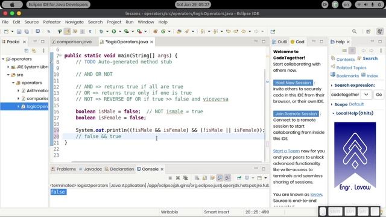Click the toolbar search magnifier icon
Viewport: 386px width, 217px height.
tap(354, 31)
